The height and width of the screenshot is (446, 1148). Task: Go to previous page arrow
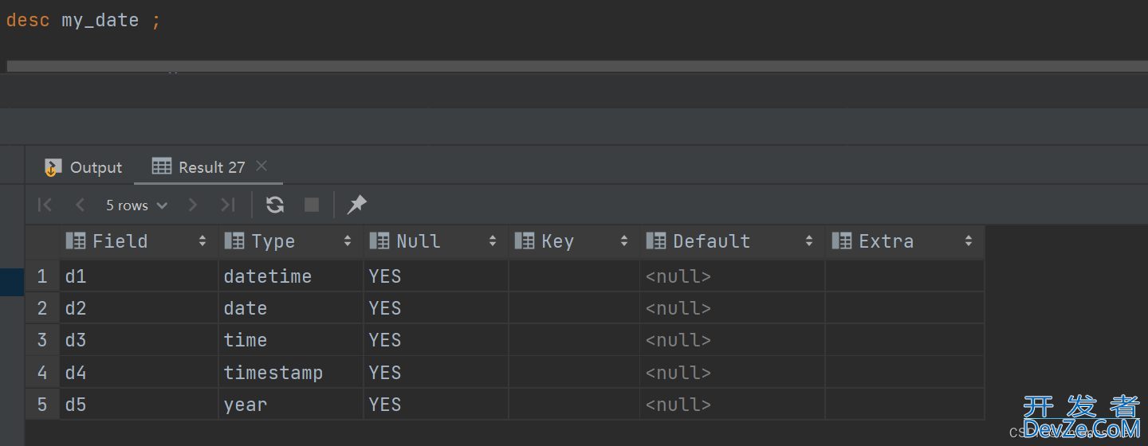[x=80, y=205]
